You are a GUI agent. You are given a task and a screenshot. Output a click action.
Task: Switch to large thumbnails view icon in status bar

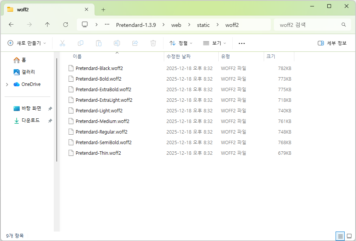pyautogui.click(x=349, y=236)
